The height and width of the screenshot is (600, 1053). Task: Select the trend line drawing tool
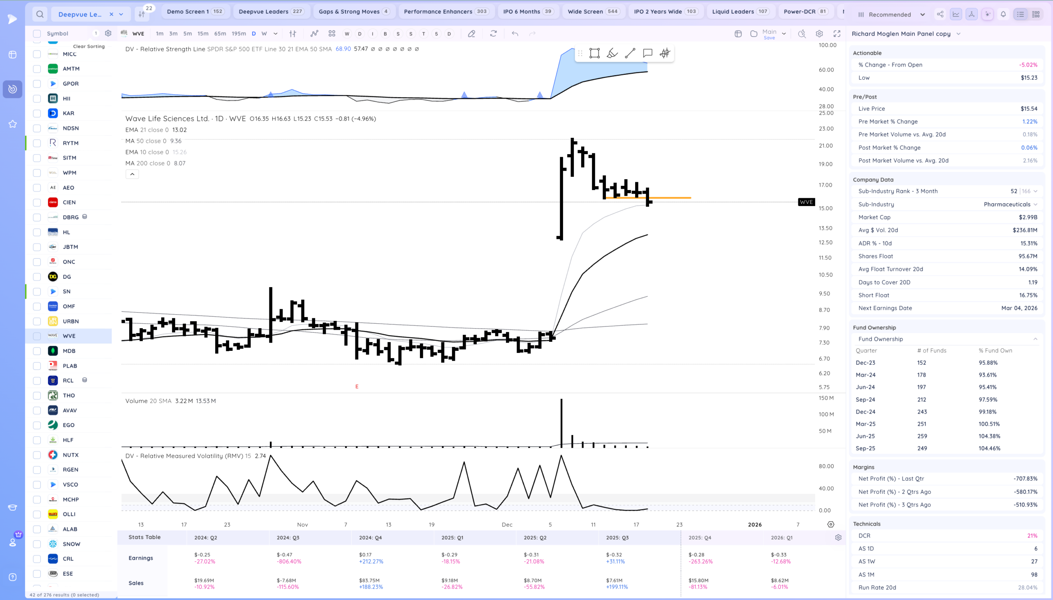click(x=630, y=53)
